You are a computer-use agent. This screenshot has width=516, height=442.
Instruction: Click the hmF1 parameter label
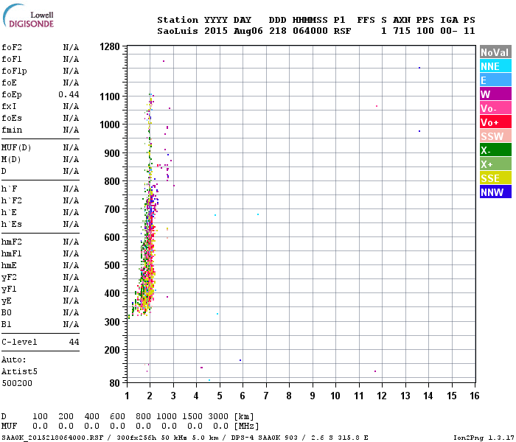click(x=12, y=254)
